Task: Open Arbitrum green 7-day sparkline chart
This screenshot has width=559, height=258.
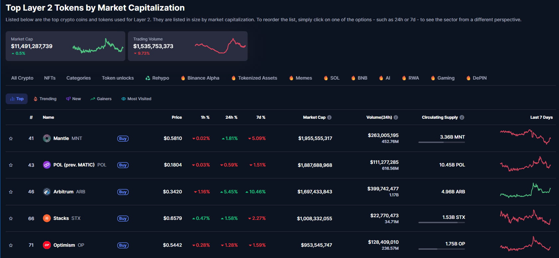Action: (x=525, y=190)
